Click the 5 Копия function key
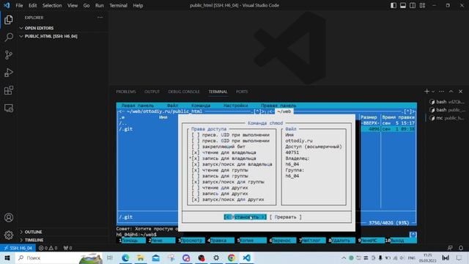This screenshot has height=264, width=469. [251, 241]
